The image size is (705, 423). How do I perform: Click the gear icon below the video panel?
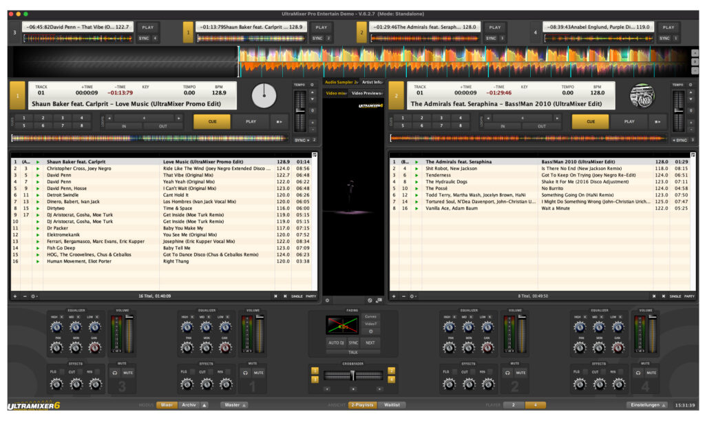[327, 300]
